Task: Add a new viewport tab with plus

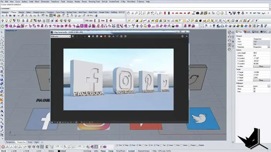Action: tap(42, 142)
